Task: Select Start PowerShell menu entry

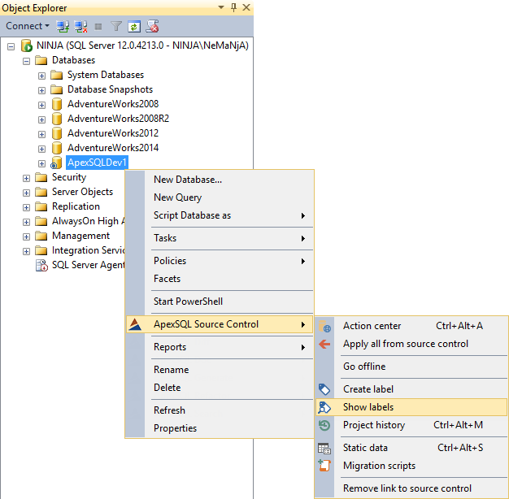Action: coord(220,302)
